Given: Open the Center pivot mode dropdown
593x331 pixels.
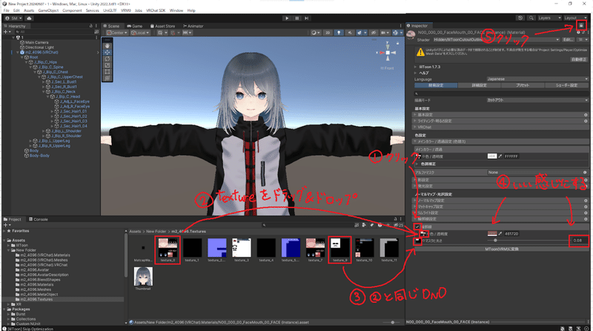Looking at the screenshot, I should [117, 33].
